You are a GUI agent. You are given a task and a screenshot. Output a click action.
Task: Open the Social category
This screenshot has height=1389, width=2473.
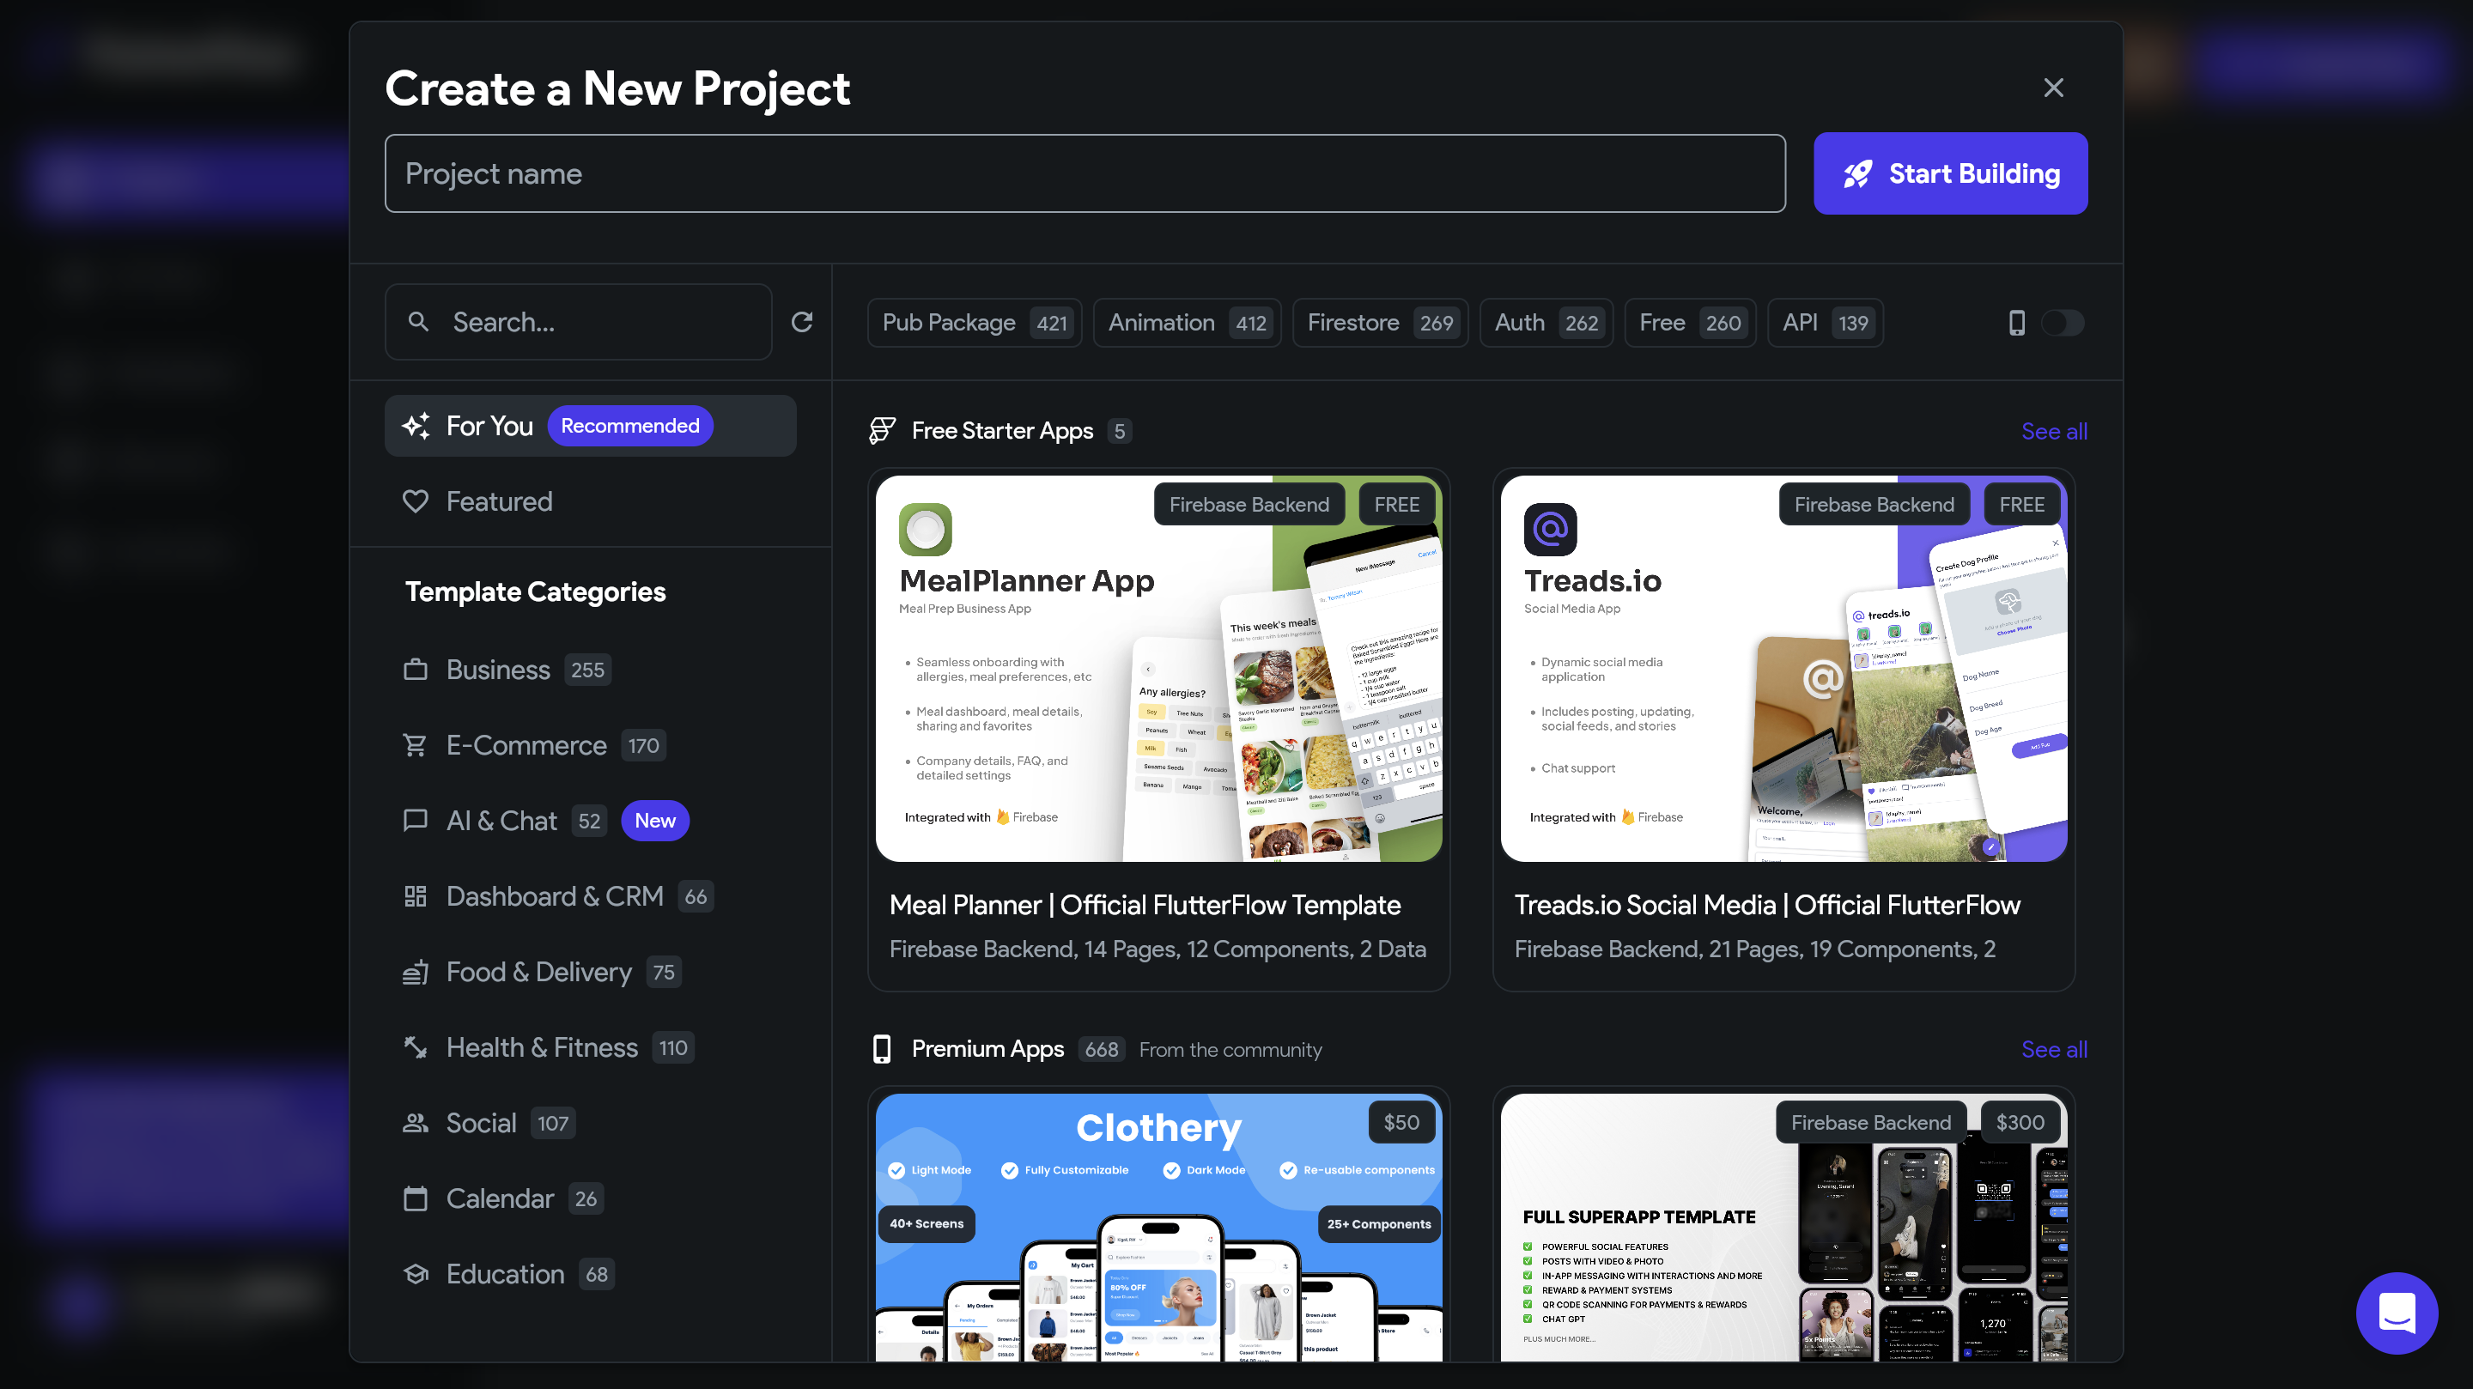point(481,1123)
